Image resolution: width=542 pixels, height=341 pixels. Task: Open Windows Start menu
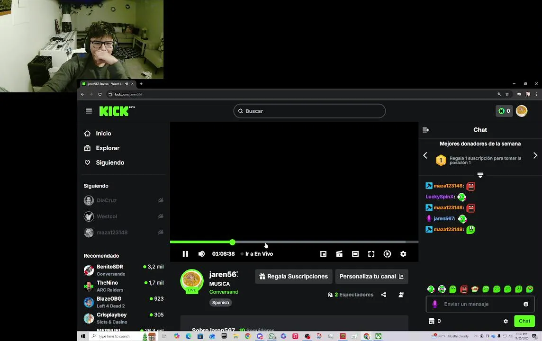83,336
